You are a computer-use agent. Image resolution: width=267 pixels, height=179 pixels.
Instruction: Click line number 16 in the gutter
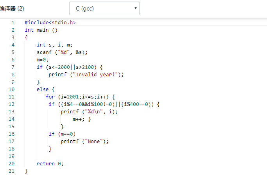(x=11, y=134)
